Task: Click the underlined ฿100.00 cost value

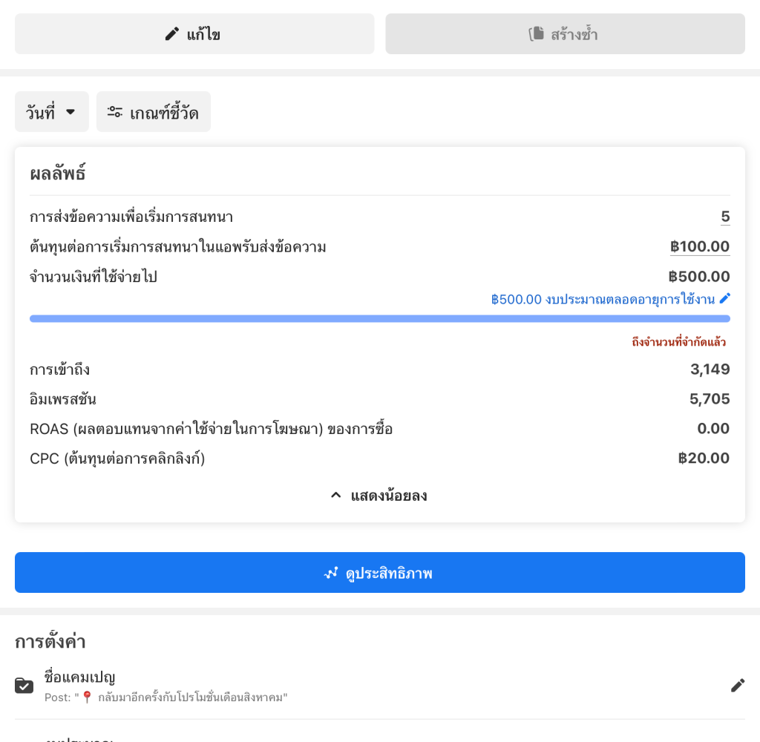Action: 700,246
